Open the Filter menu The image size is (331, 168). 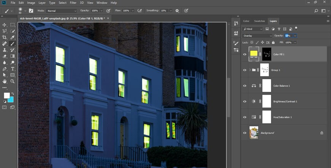[73, 3]
